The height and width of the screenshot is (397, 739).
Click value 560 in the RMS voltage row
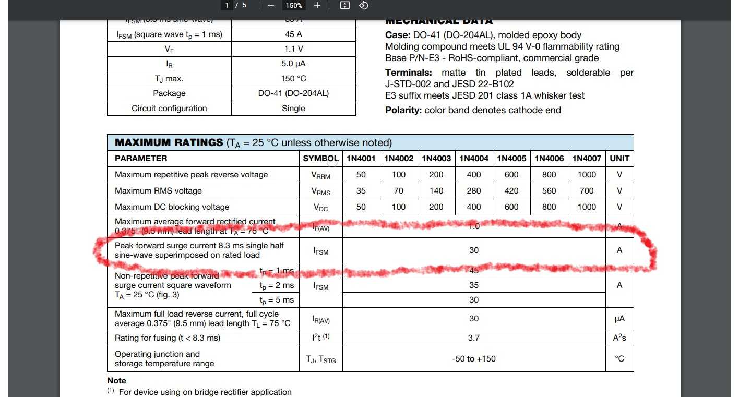549,191
